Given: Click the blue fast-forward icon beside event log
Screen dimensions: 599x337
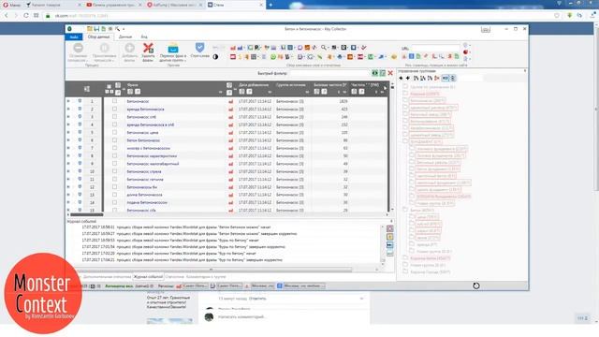Looking at the screenshot, I should [389, 245].
